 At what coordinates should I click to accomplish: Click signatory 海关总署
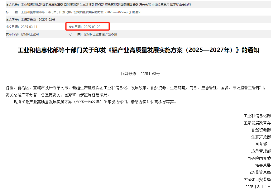click(x=263, y=166)
